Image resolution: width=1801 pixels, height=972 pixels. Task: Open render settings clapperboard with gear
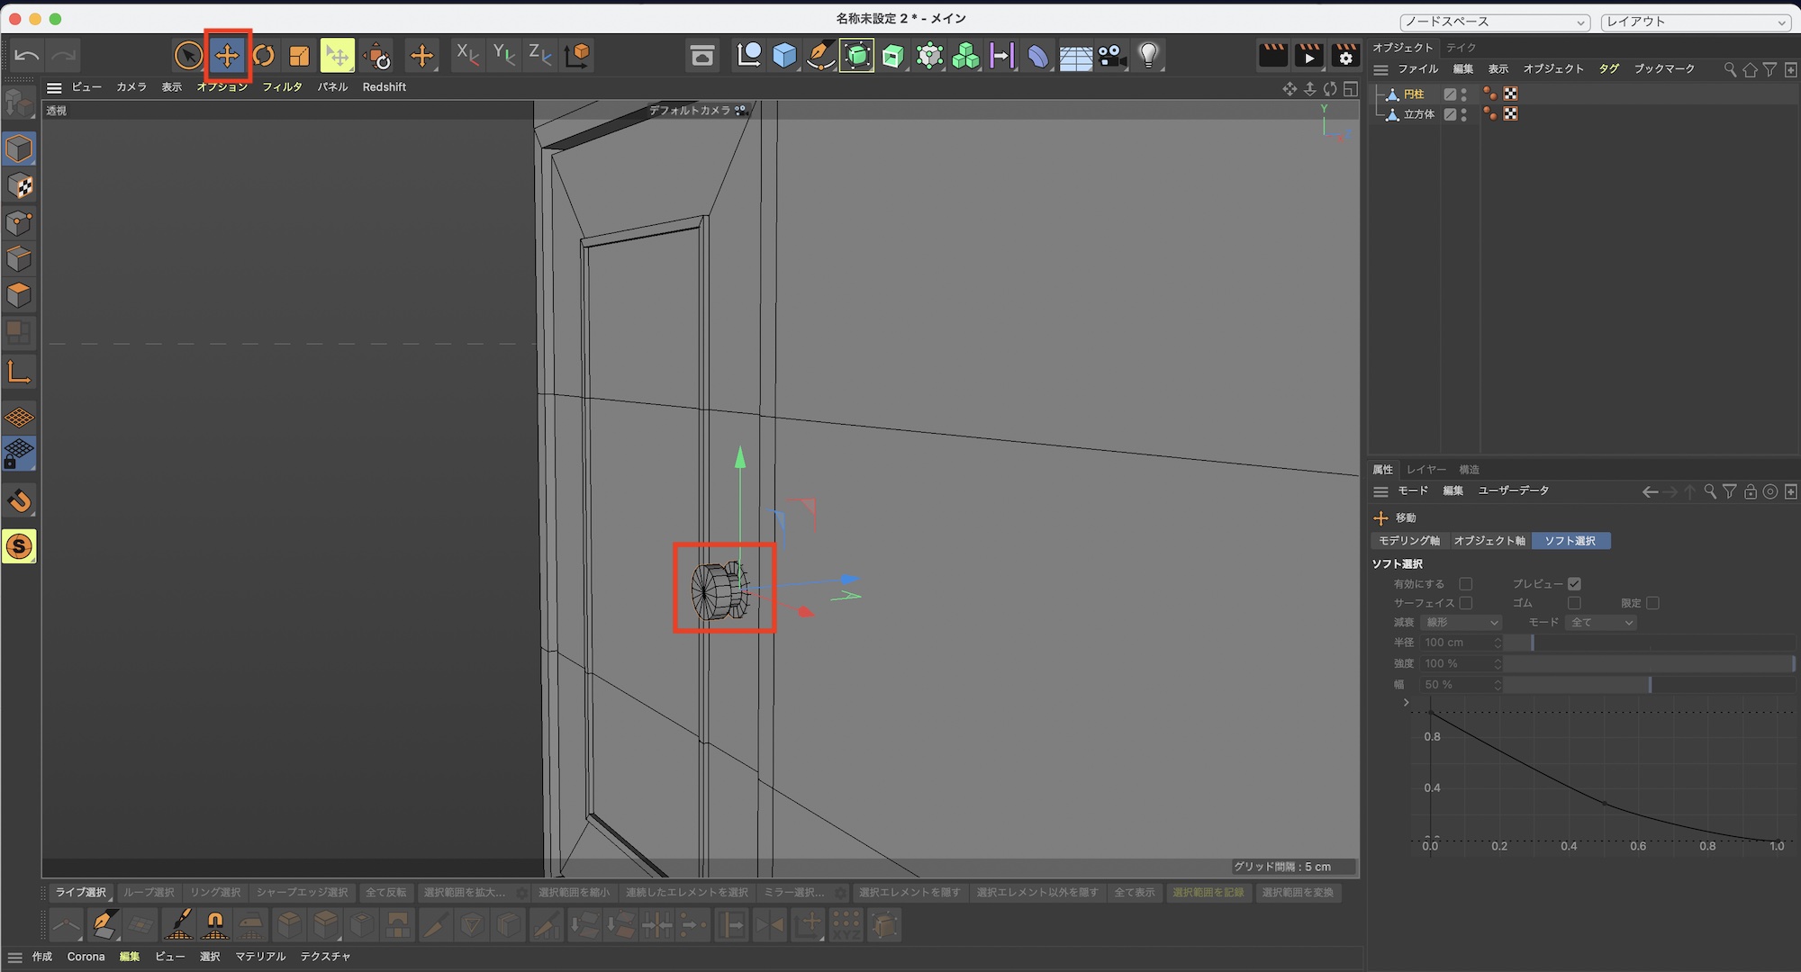1345,56
